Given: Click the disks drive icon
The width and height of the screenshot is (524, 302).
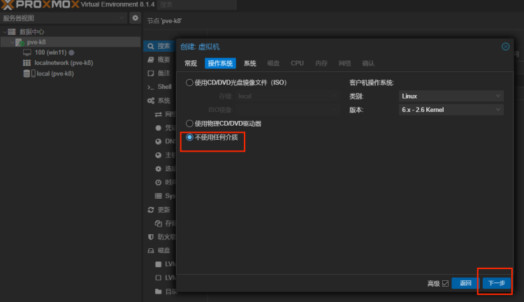Looking at the screenshot, I should coord(151,250).
